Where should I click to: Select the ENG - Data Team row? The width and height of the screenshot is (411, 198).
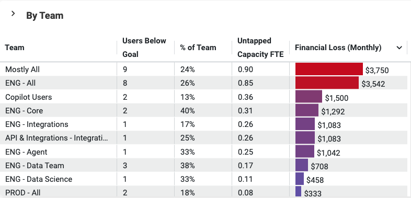click(203, 166)
